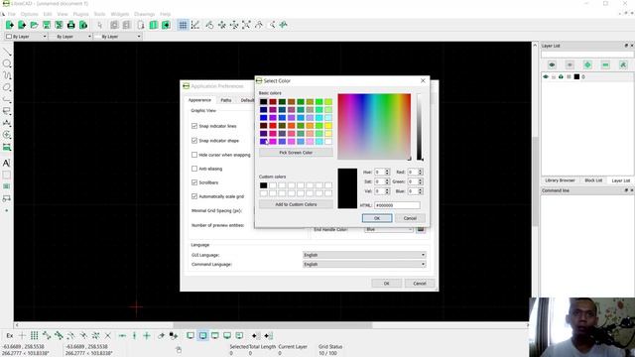Click the HTML color code input field
This screenshot has width=635, height=357.
point(397,205)
